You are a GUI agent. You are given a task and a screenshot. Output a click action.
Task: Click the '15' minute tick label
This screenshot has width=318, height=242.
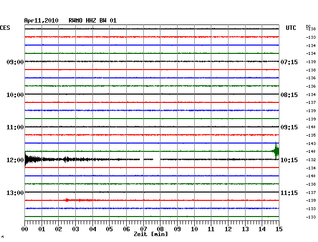tap(279, 229)
